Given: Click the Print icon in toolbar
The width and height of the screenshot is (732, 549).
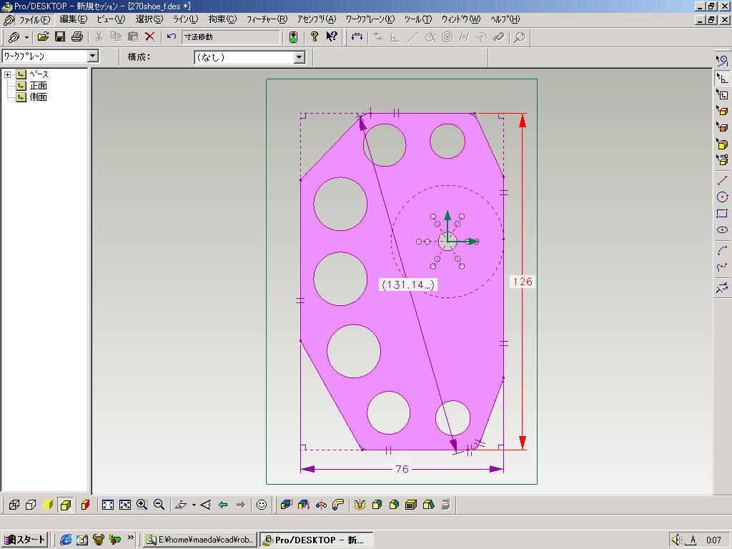Looking at the screenshot, I should [x=77, y=36].
